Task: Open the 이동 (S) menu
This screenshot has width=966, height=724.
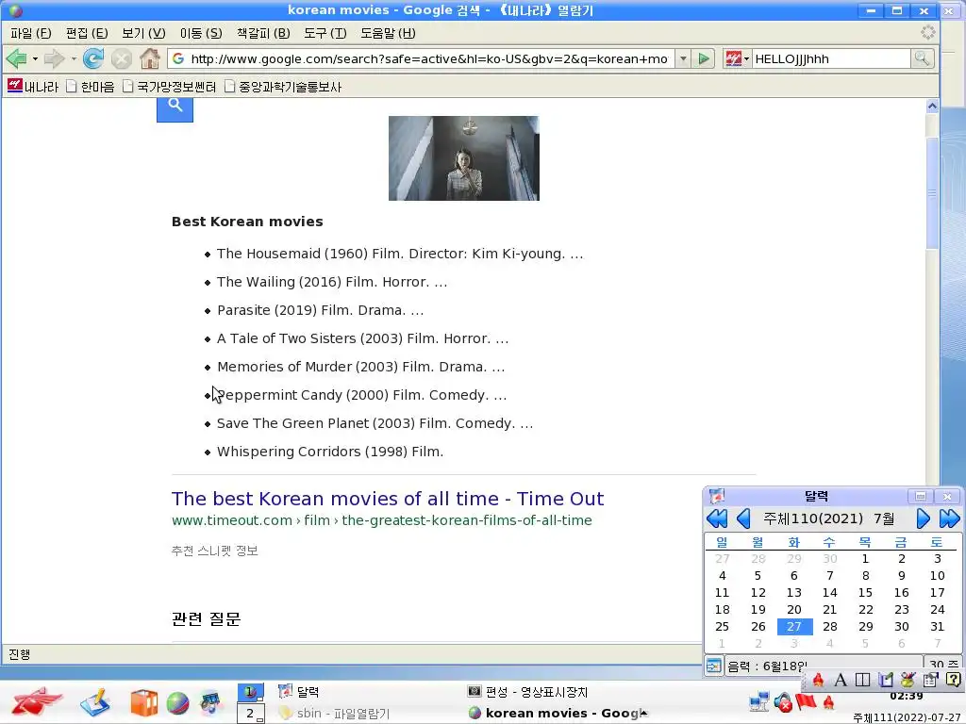Action: pos(201,33)
